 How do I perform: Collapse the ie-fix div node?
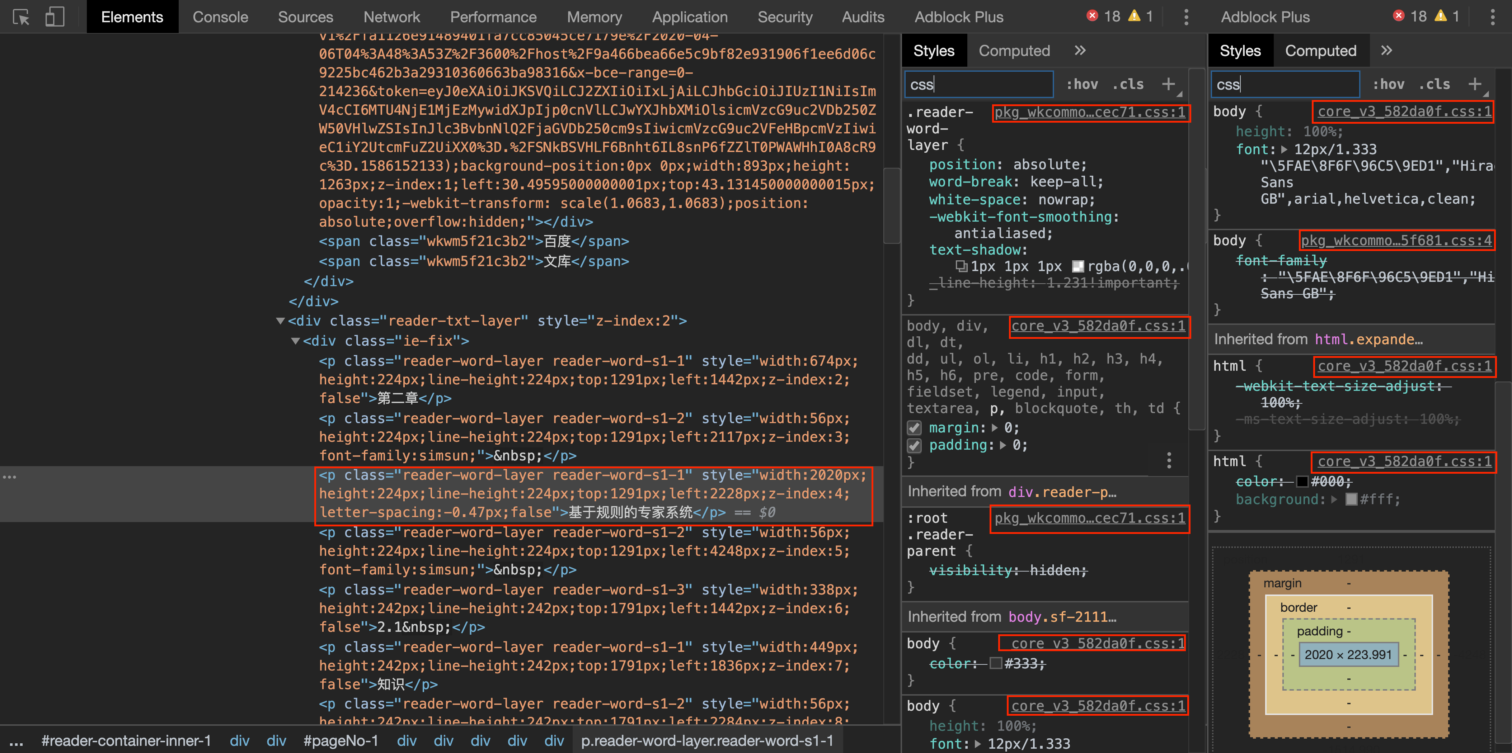coord(295,341)
